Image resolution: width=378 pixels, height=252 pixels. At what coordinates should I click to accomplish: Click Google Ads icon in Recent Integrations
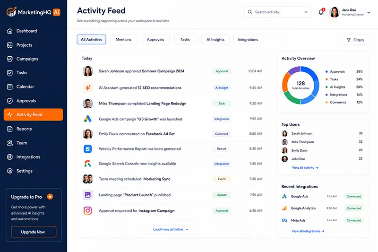[x=284, y=196]
